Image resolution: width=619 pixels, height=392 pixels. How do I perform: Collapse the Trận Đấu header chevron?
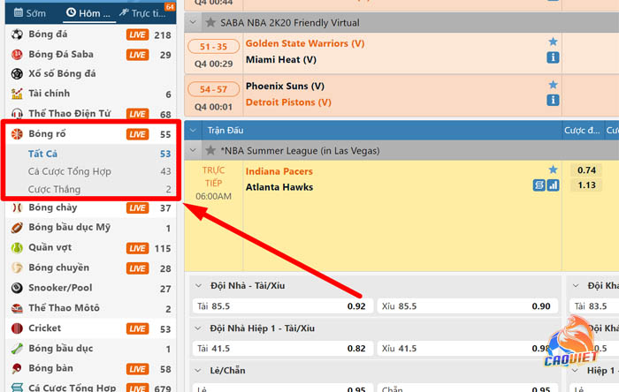(x=193, y=131)
